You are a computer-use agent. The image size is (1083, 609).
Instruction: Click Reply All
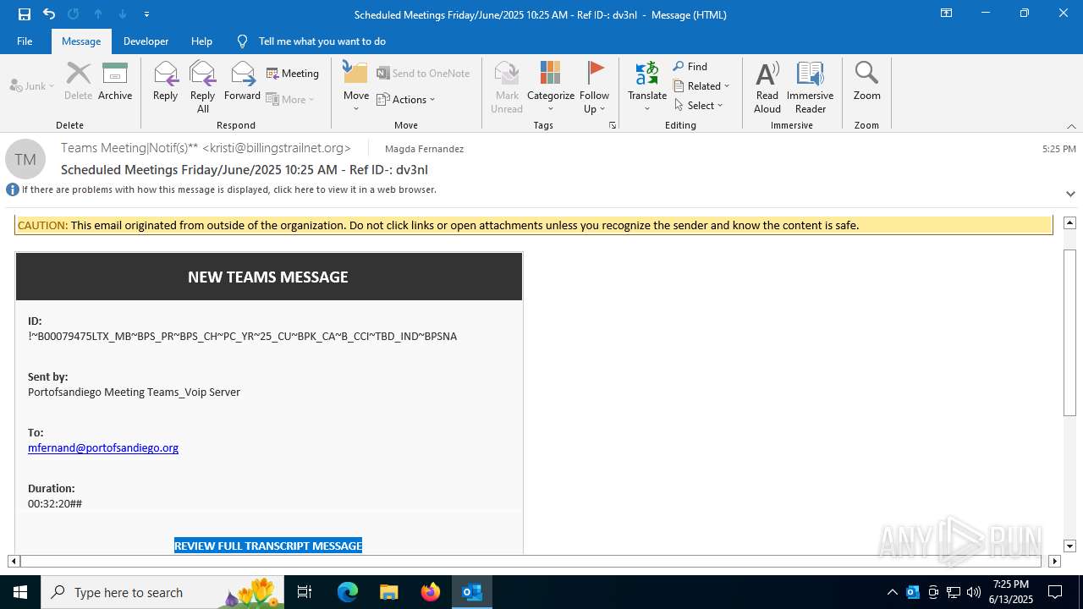(202, 87)
